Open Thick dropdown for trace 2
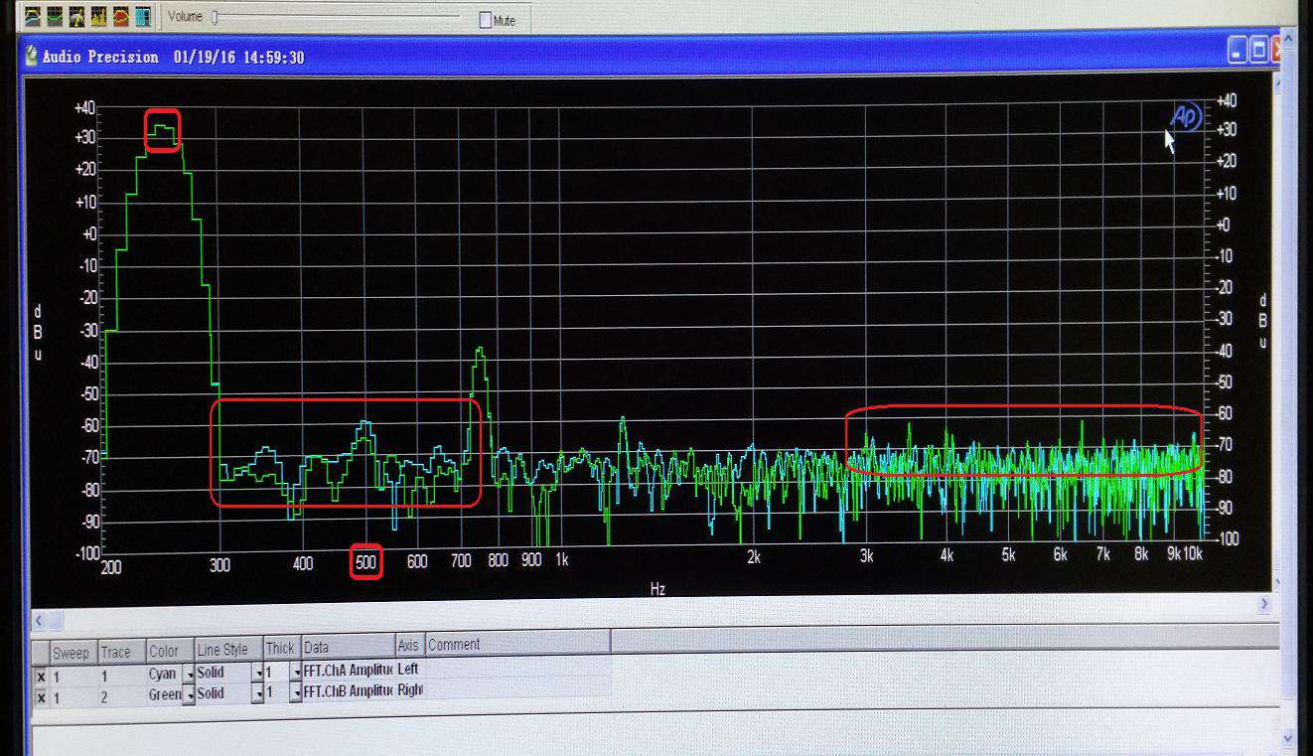The width and height of the screenshot is (1313, 756). pyautogui.click(x=295, y=695)
